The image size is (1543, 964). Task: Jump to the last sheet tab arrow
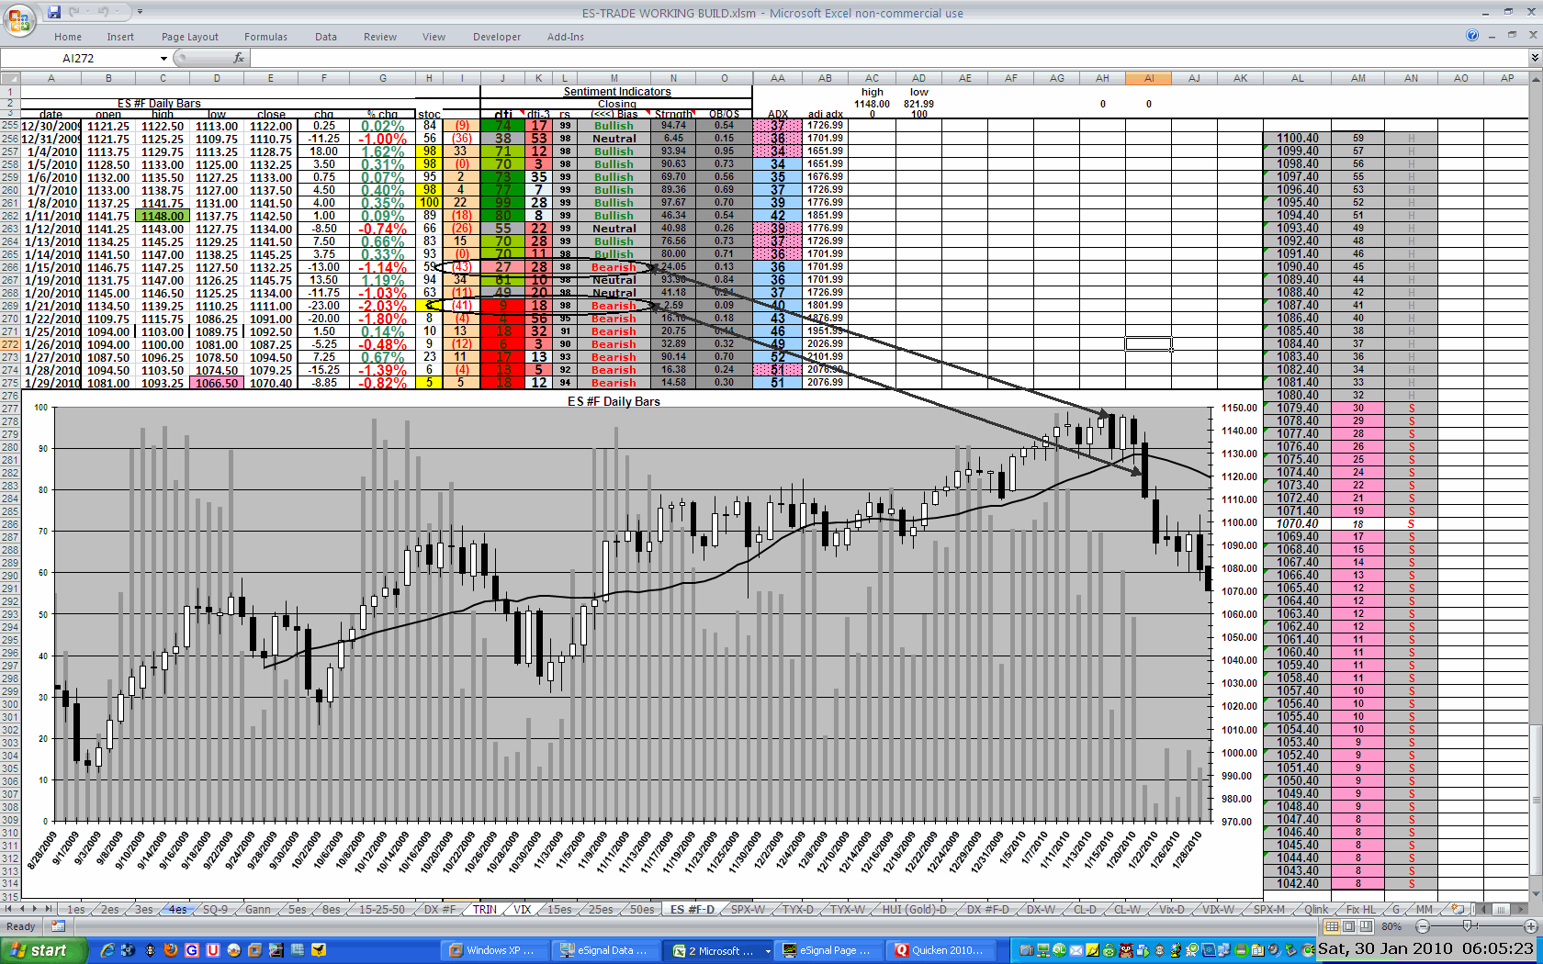pos(49,909)
